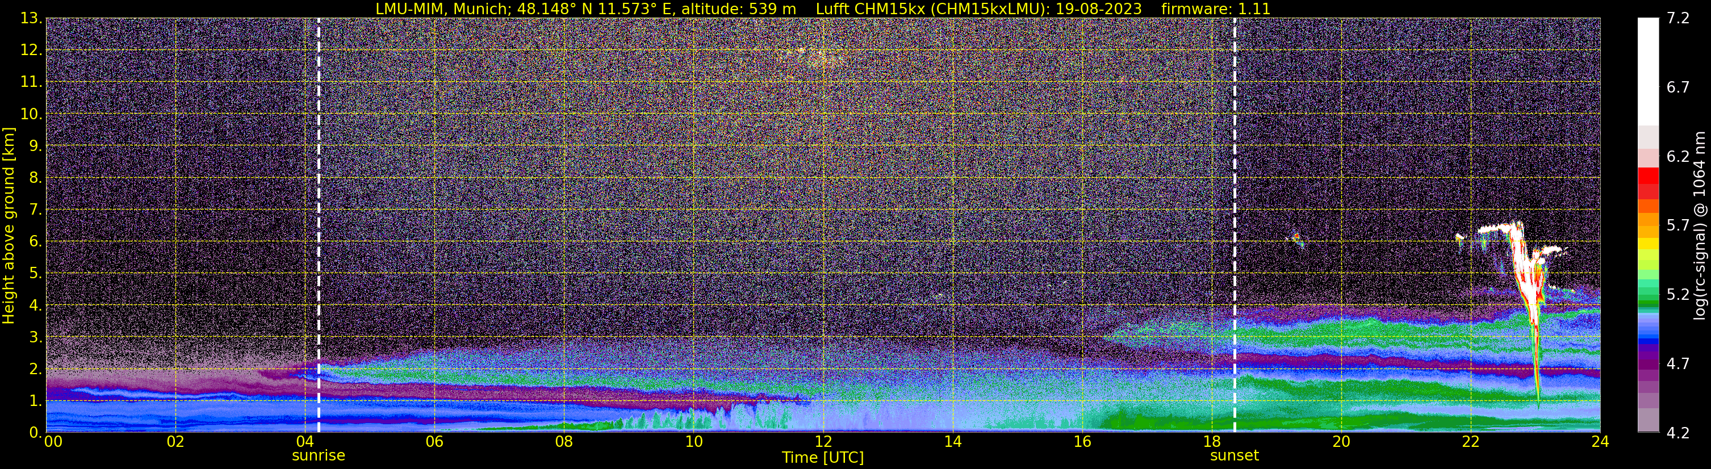Click the '13.' tick on the height axis
Viewport: 1711px width, 469px height.
coord(31,19)
